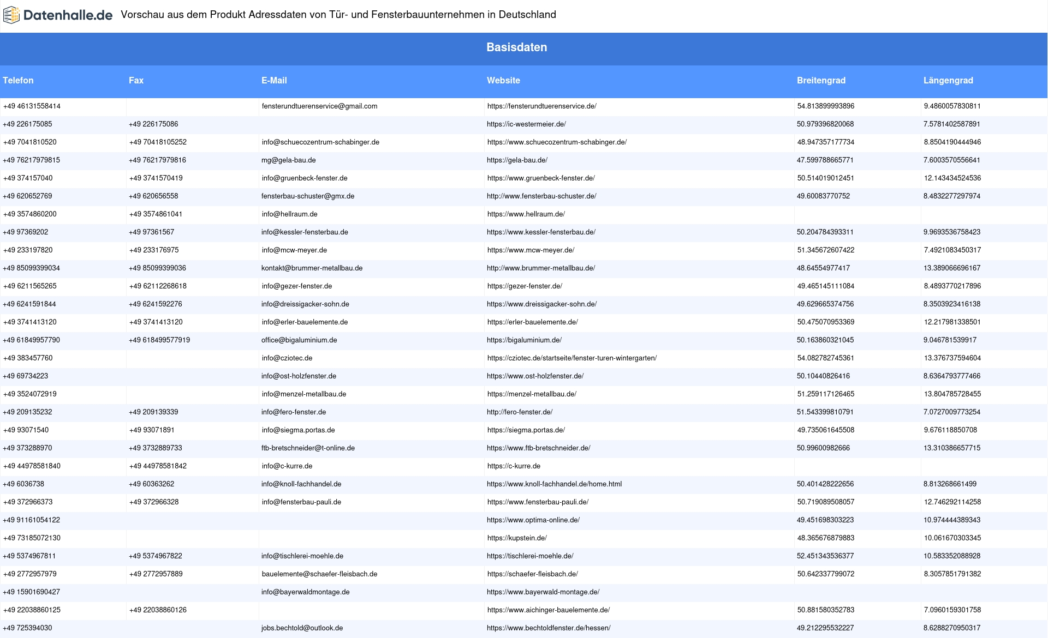This screenshot has width=1048, height=638.
Task: Select email bauelemente@schaefer-fleisbach.de
Action: [319, 574]
